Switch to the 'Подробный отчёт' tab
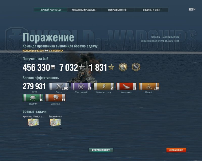Viewport: 202px width, 161px height. [x=118, y=10]
